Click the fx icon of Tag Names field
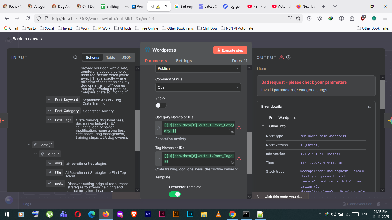 pyautogui.click(x=159, y=158)
